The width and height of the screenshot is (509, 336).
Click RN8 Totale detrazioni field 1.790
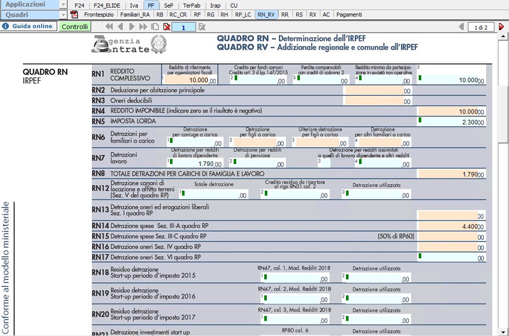448,174
